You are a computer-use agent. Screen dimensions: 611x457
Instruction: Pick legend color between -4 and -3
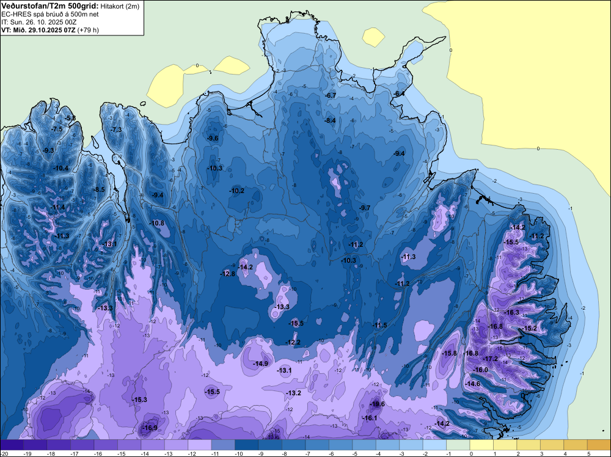pyautogui.click(x=388, y=445)
